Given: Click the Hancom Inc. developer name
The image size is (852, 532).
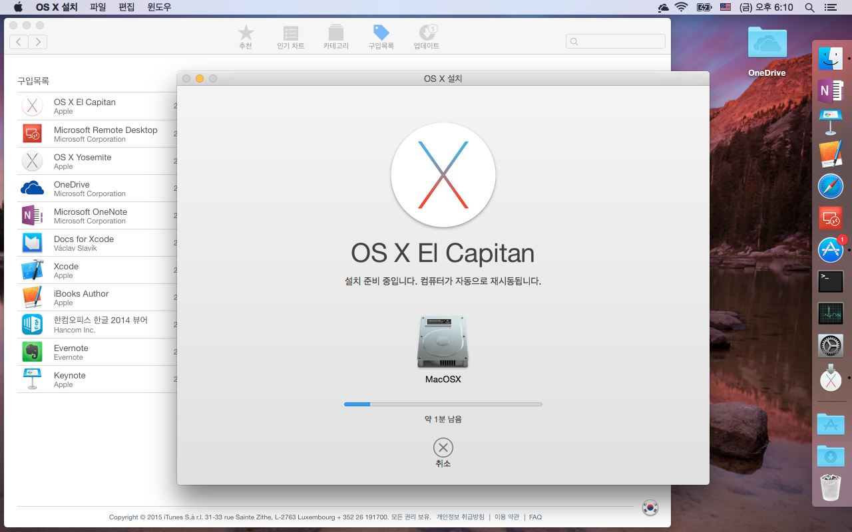Looking at the screenshot, I should pyautogui.click(x=75, y=331).
